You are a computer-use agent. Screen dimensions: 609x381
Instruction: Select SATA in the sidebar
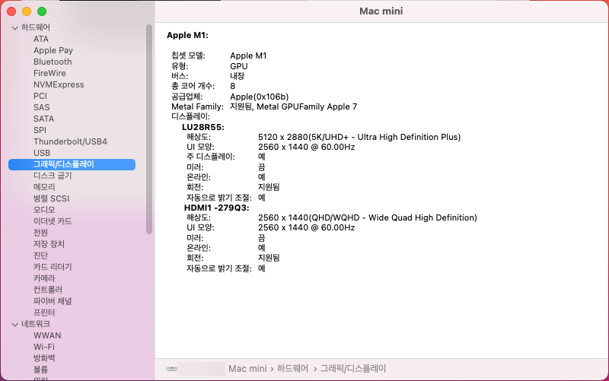43,119
